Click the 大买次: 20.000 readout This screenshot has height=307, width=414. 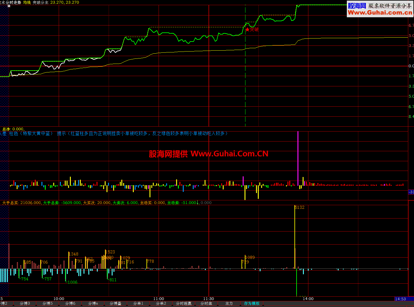click(97, 203)
